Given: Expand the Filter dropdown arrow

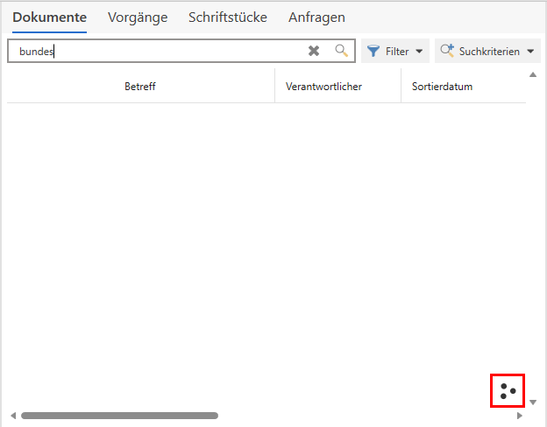Looking at the screenshot, I should coord(419,52).
